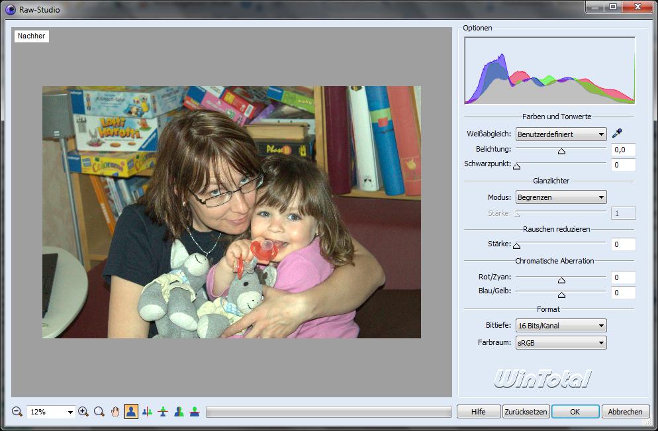Open the Glanzlichter Modus dropdown
The width and height of the screenshot is (658, 431).
[x=561, y=197]
